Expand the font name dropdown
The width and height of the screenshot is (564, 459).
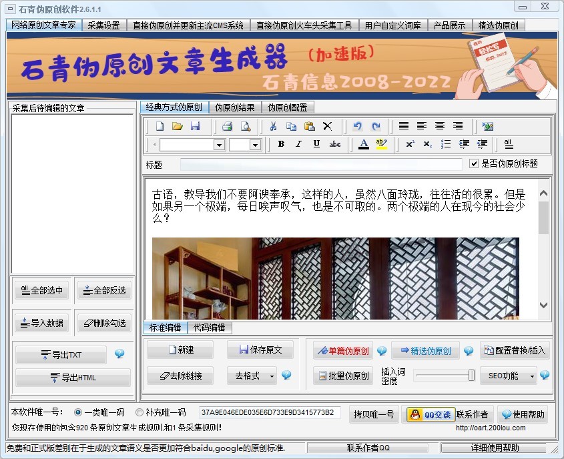pyautogui.click(x=219, y=145)
